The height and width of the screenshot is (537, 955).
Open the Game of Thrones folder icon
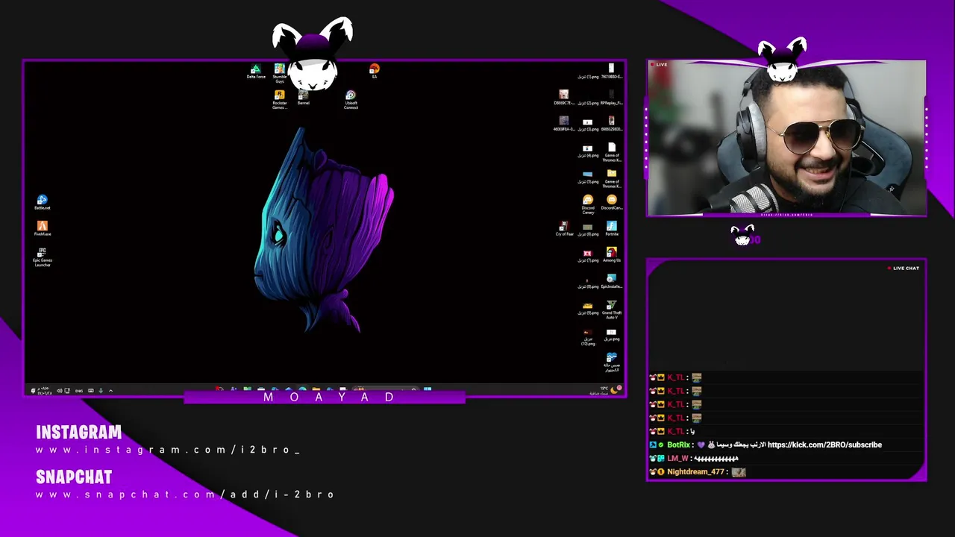612,178
